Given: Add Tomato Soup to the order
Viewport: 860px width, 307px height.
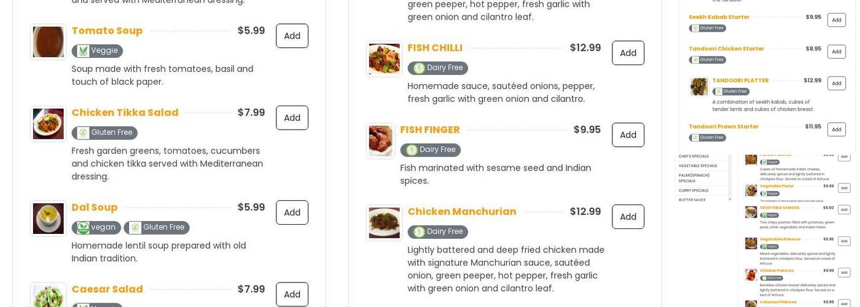Looking at the screenshot, I should coord(292,36).
